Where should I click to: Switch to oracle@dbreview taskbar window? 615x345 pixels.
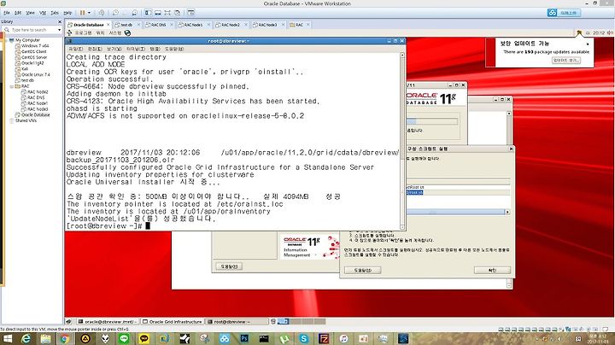107,321
